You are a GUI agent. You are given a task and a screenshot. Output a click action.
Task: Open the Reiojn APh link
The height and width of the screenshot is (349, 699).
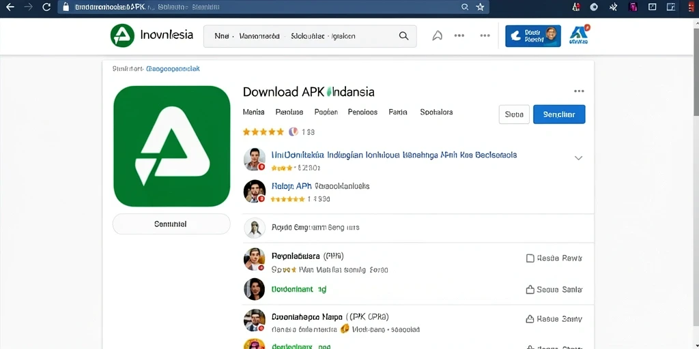tap(291, 186)
